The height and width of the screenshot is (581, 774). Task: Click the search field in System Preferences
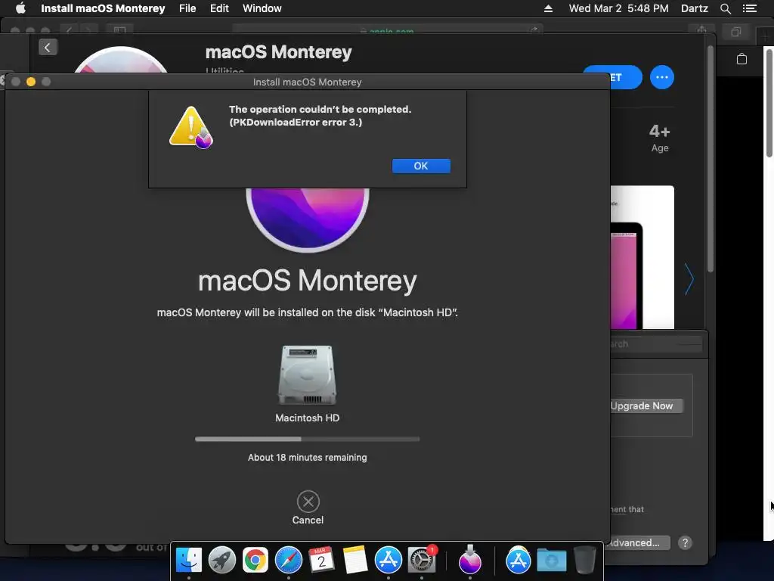(x=655, y=344)
